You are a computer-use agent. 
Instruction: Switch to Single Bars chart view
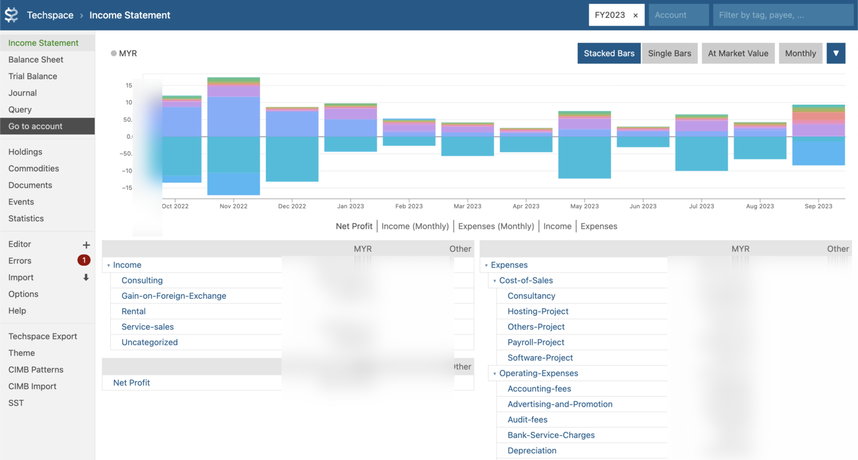pyautogui.click(x=669, y=53)
